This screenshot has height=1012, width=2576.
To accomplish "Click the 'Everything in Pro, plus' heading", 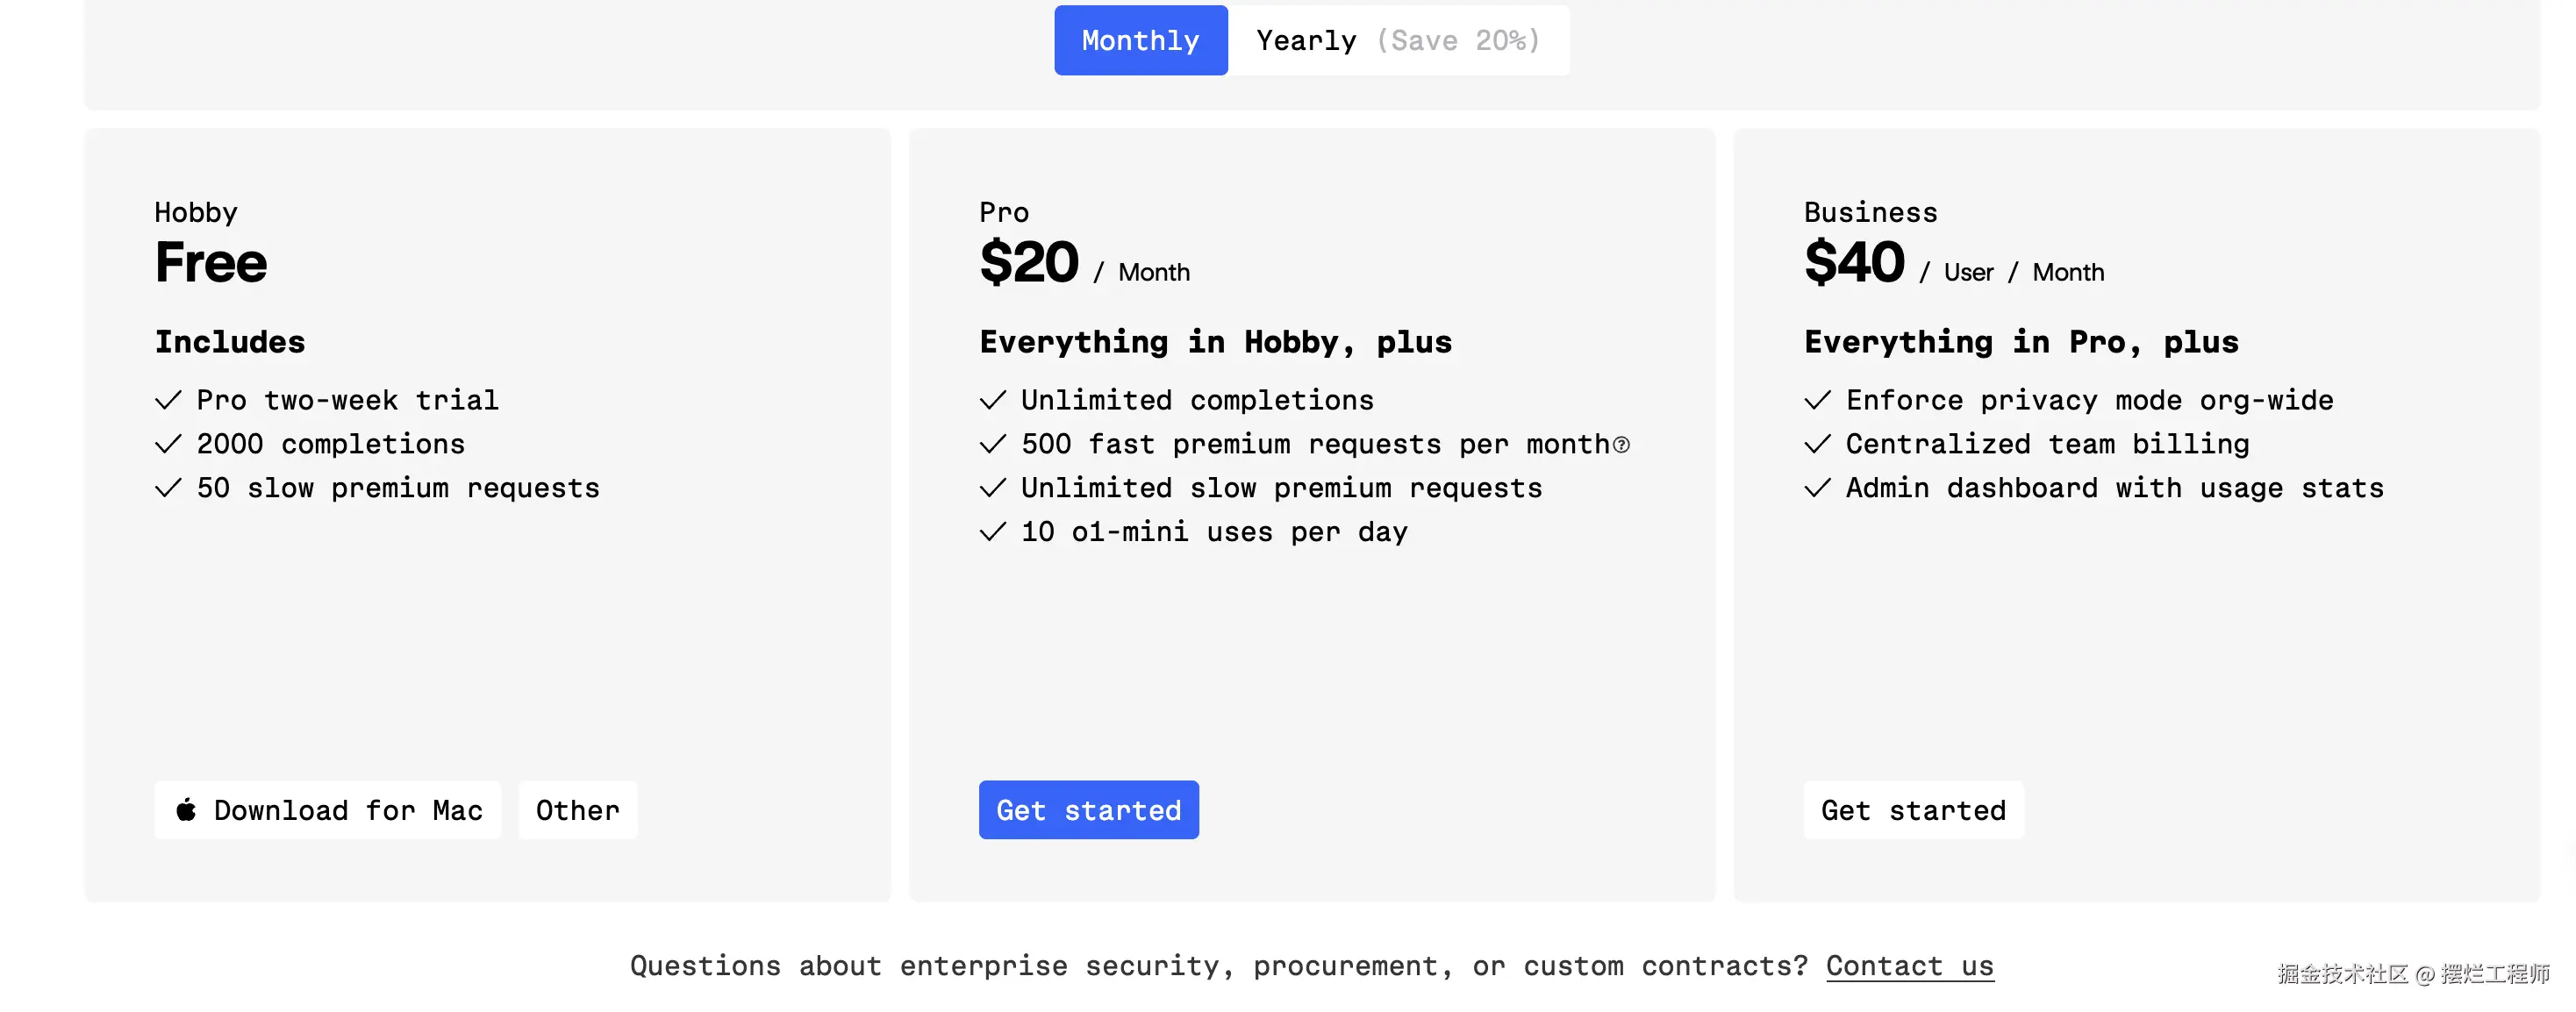I will click(2021, 342).
